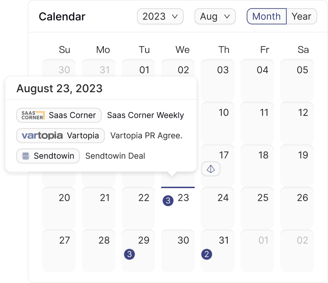Click the Vartopia logo in popup
Viewport: 328px width, 283px height.
click(x=42, y=136)
